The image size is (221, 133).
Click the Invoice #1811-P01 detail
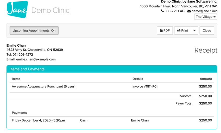coord(145,86)
